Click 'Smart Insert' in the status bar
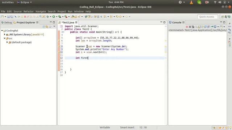 tap(127, 127)
